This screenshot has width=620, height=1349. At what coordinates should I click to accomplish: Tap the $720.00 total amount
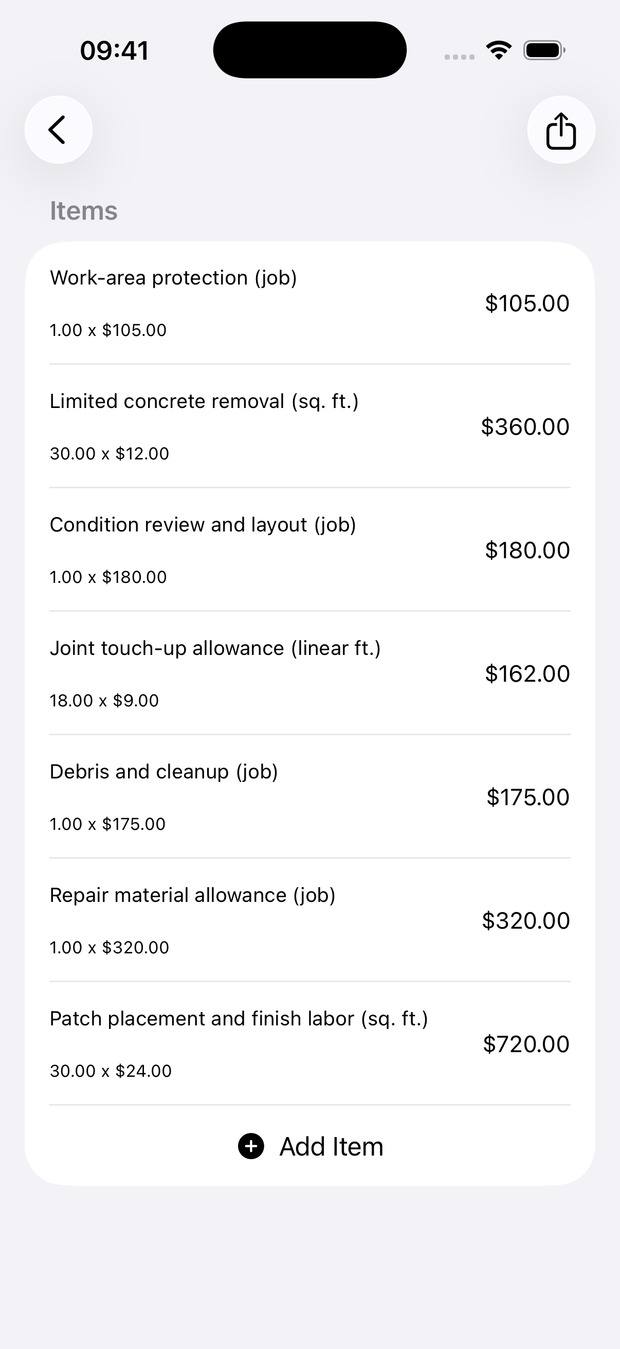click(526, 1044)
